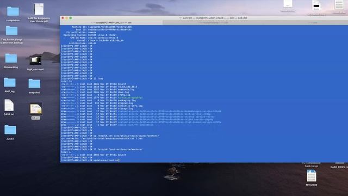Screen dimensions: 348x196
Task: Click the 'storage.log' listing row
Action: tap(97, 109)
